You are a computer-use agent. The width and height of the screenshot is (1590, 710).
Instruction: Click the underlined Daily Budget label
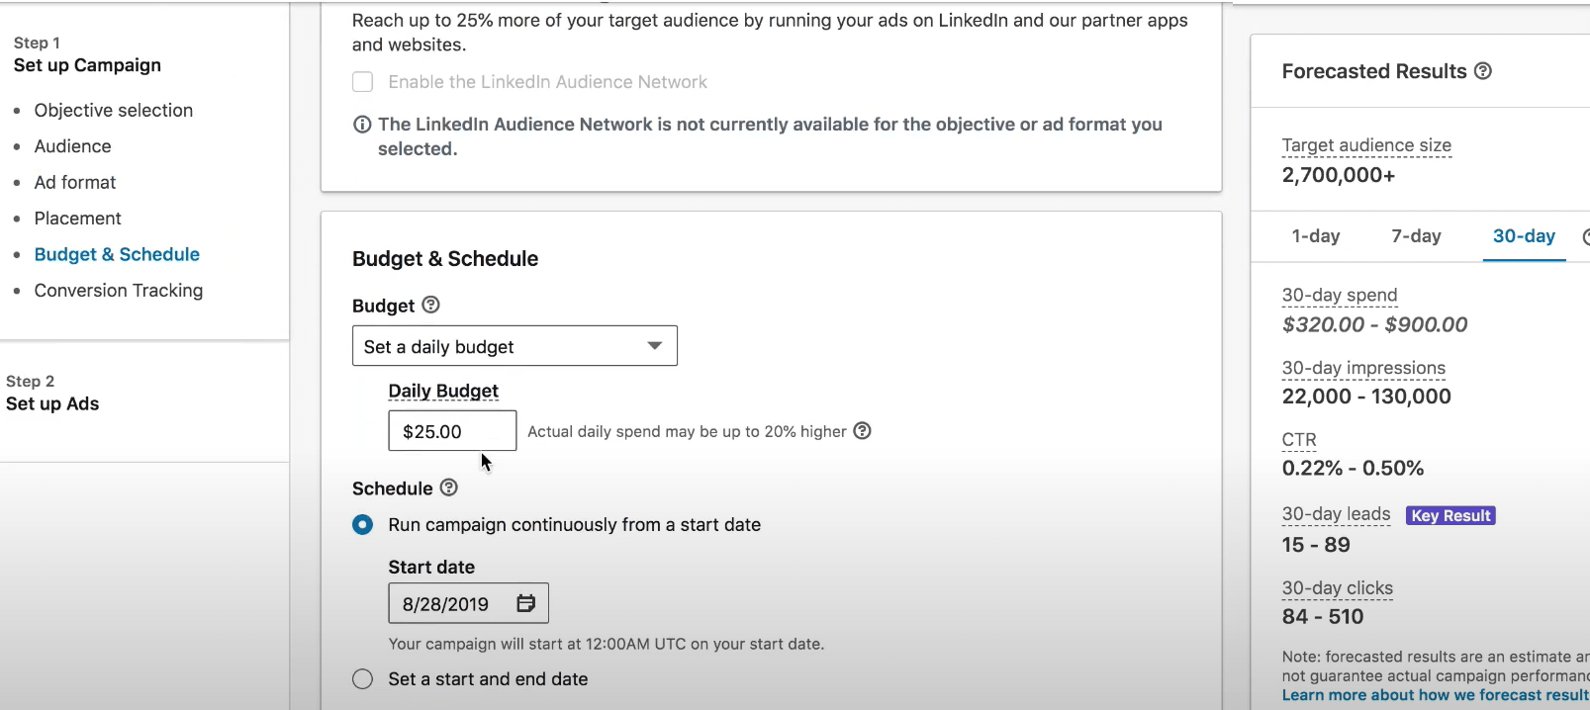(x=443, y=391)
